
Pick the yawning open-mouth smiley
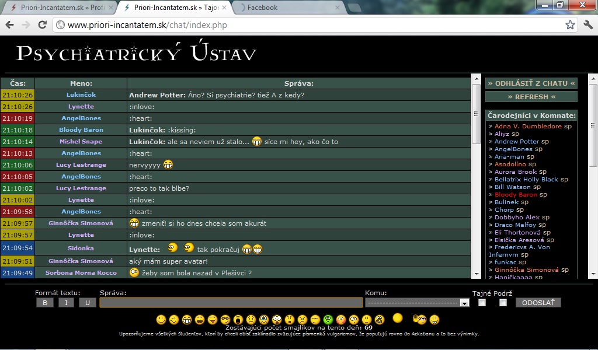pos(238,320)
